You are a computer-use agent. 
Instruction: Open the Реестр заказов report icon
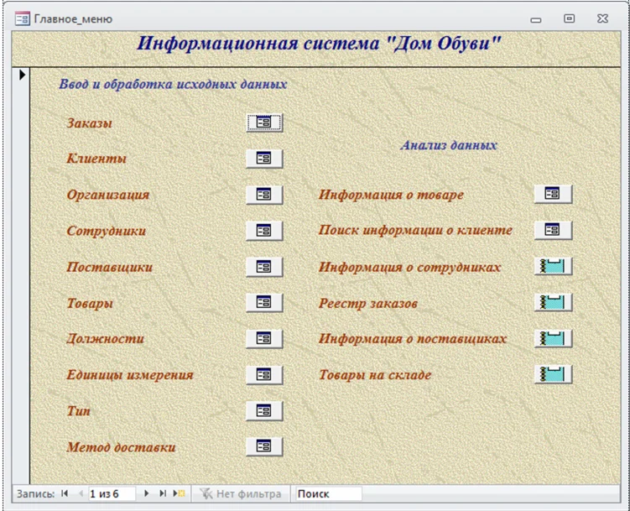(552, 303)
